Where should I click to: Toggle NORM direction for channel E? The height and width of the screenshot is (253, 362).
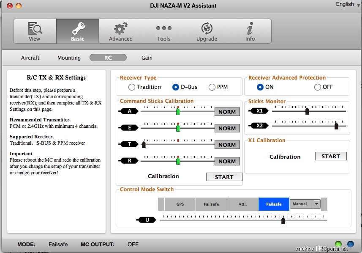coord(227,128)
